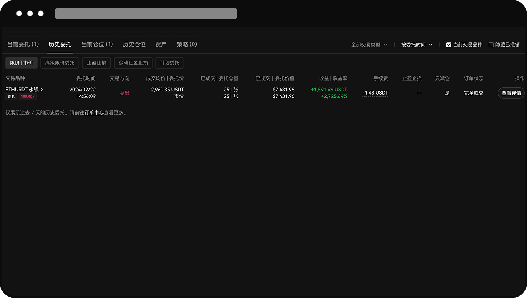Select the 计划委托 filter
Screen dimensions: 527x298
169,63
